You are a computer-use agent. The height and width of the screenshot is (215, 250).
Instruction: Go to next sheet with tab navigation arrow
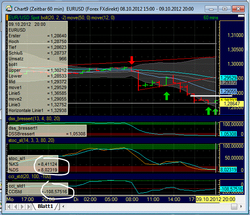[x=22, y=206]
